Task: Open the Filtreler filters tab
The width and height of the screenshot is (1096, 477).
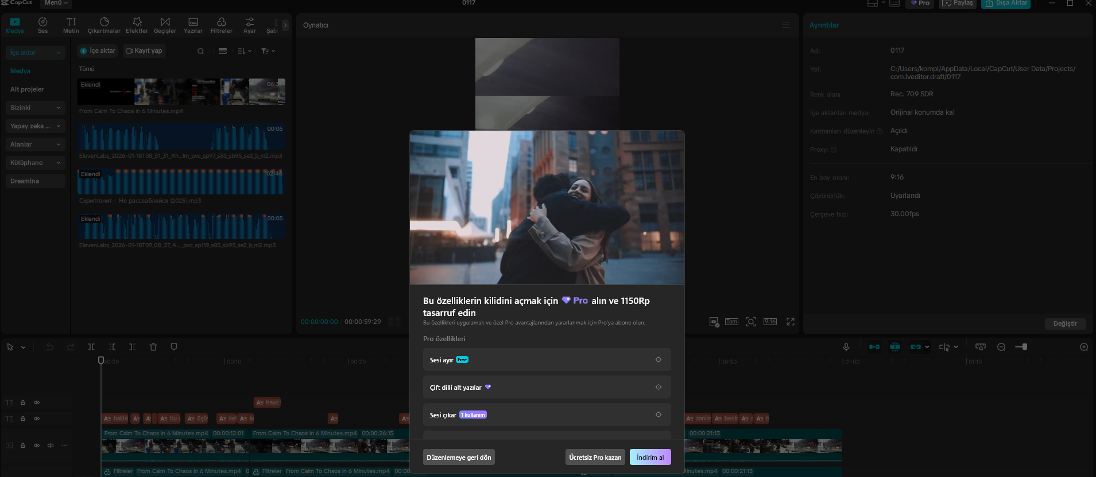Action: click(221, 25)
